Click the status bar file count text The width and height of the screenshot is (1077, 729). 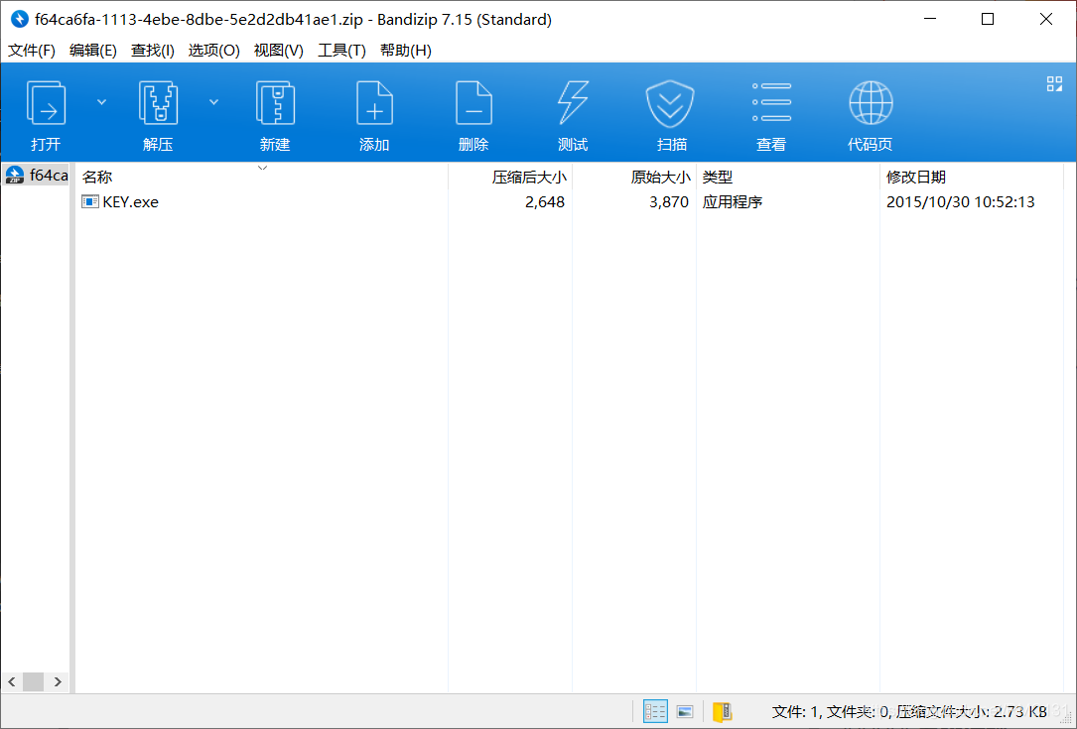(908, 712)
